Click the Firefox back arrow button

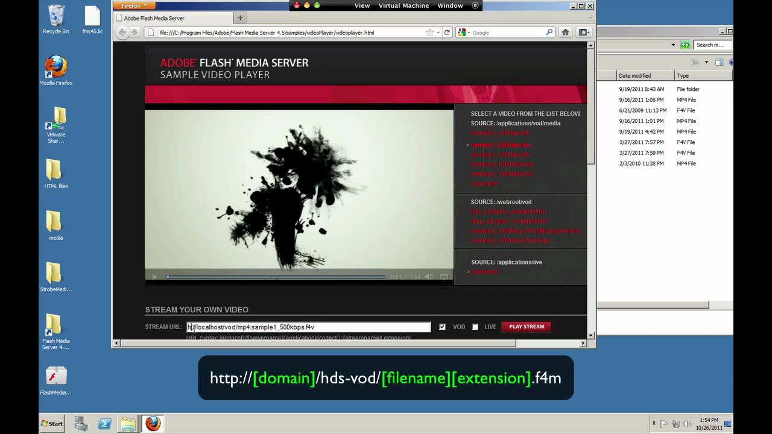(122, 33)
